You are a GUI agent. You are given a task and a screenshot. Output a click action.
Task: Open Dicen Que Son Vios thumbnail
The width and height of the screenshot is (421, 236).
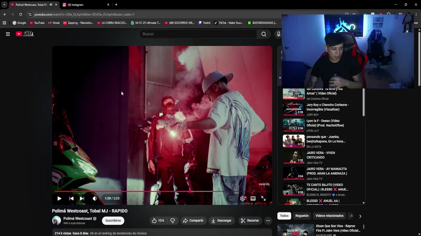[x=296, y=230]
